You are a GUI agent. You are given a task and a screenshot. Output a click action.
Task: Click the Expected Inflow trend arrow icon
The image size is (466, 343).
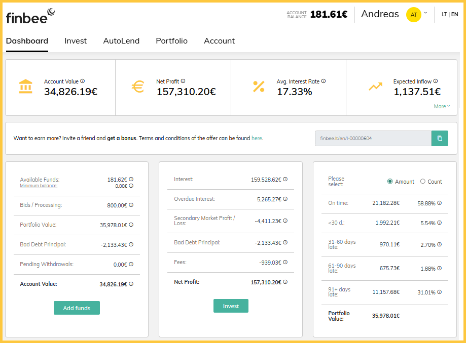click(x=376, y=87)
